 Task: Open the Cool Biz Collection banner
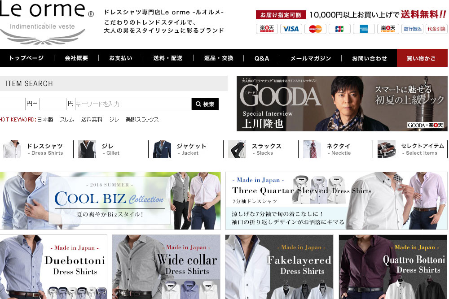click(x=110, y=201)
